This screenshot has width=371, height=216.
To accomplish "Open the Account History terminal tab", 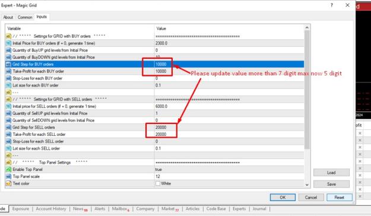I will pos(51,209).
